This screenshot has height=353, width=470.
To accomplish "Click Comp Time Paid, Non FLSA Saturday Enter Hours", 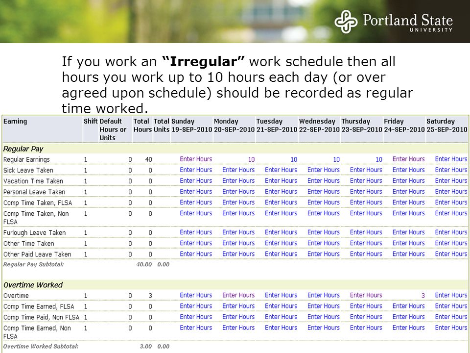I will point(451,317).
